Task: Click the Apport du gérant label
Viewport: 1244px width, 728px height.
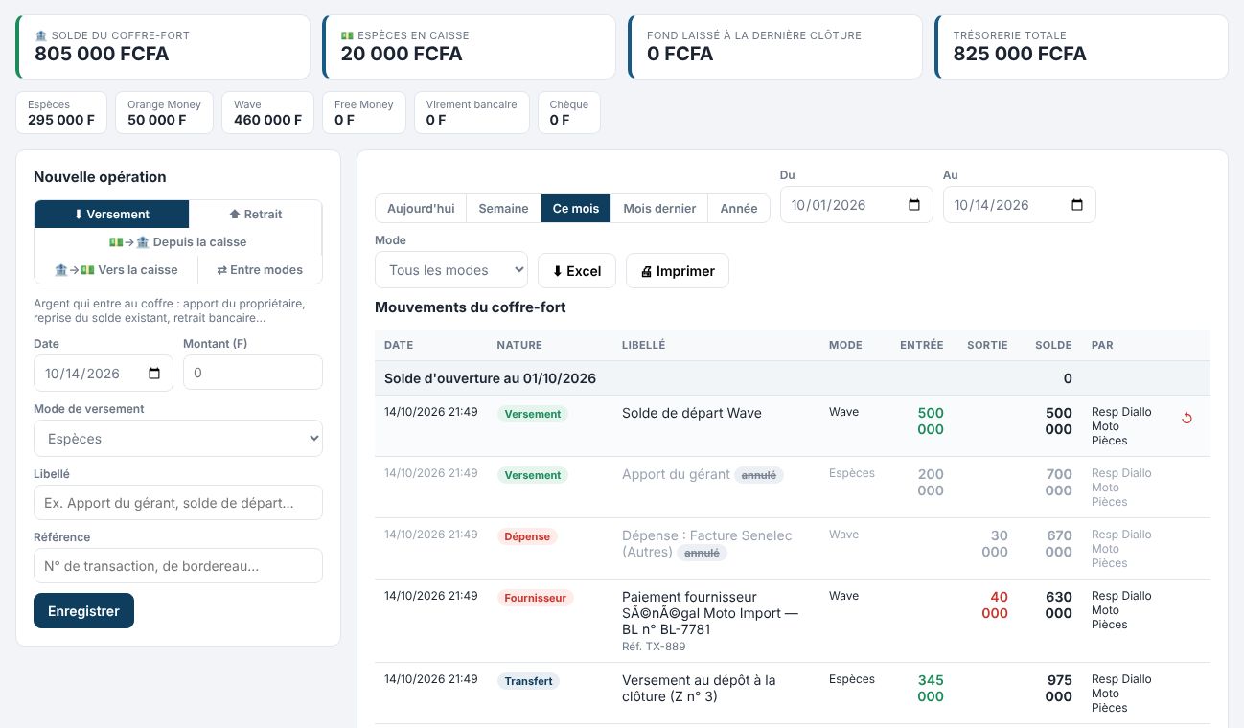Action: (676, 474)
